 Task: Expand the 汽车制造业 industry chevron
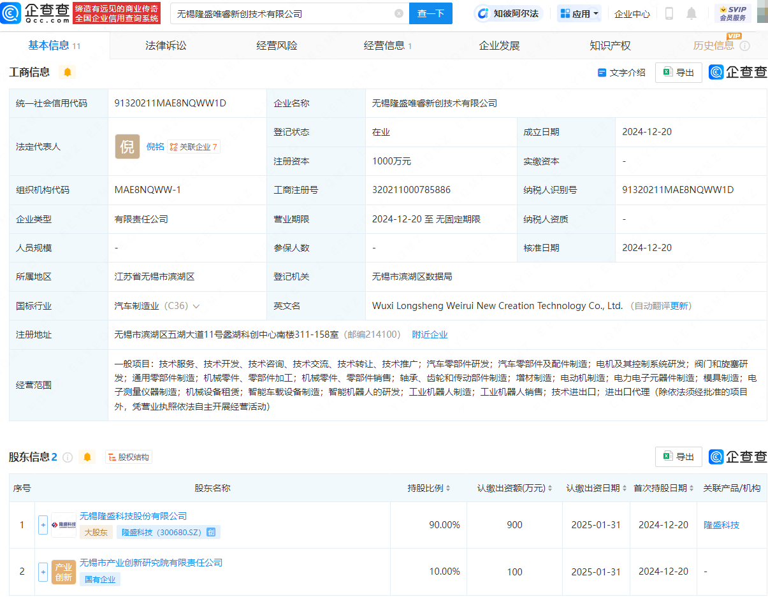click(196, 306)
